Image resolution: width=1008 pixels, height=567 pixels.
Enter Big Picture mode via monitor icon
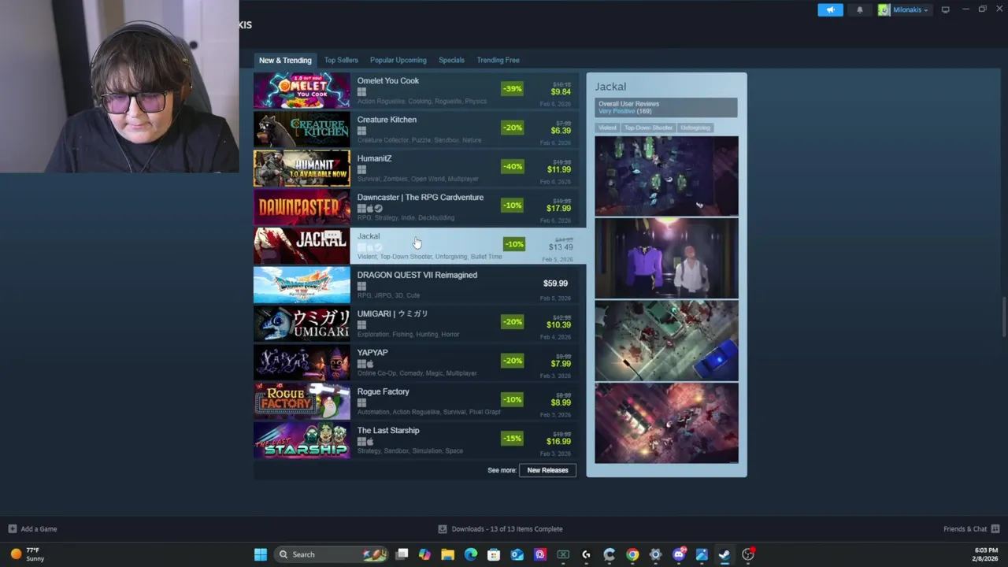(945, 9)
